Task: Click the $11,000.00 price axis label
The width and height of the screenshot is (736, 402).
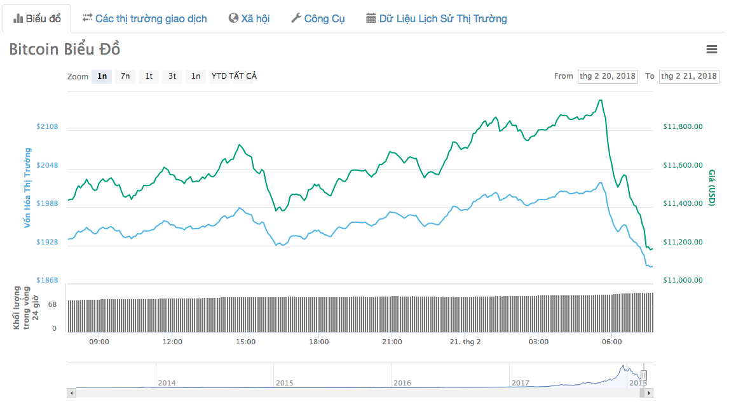Action: [683, 281]
